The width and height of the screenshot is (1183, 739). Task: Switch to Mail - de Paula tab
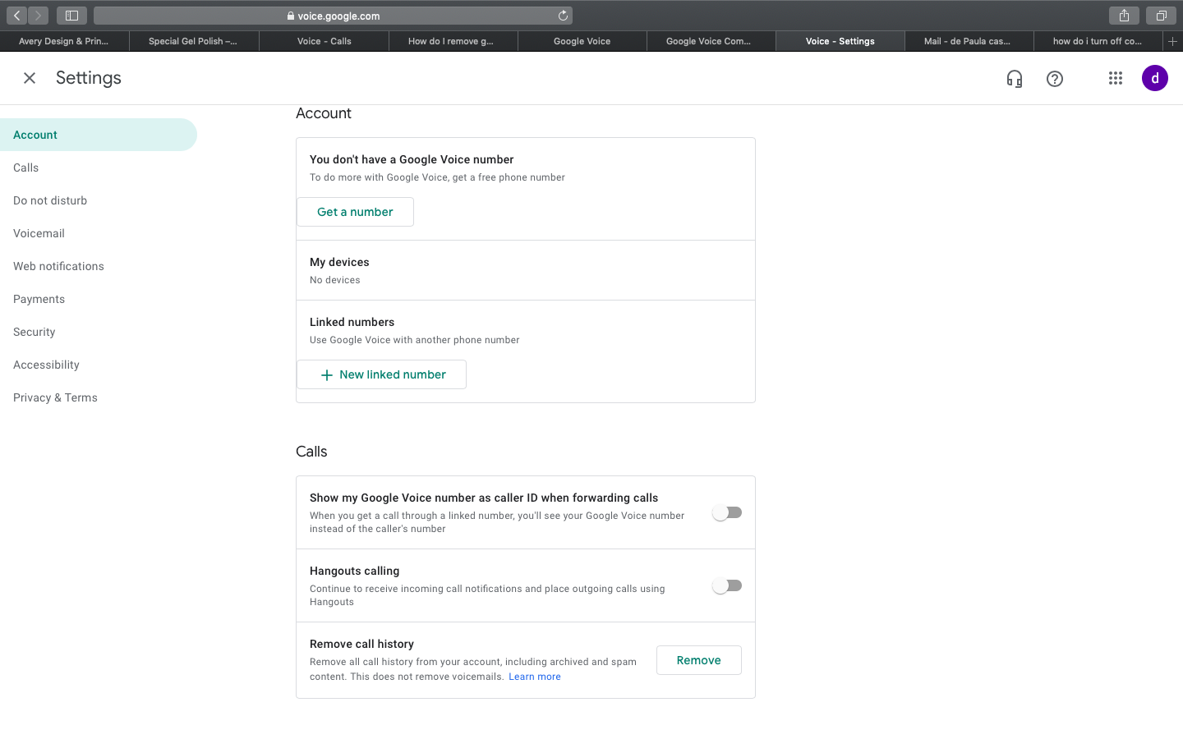coord(969,41)
